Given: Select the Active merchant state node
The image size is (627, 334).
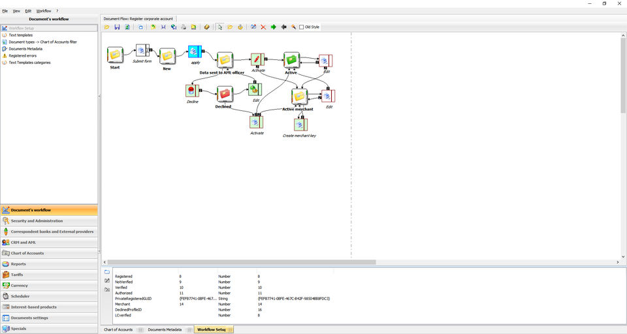Looking at the screenshot, I should tap(300, 97).
